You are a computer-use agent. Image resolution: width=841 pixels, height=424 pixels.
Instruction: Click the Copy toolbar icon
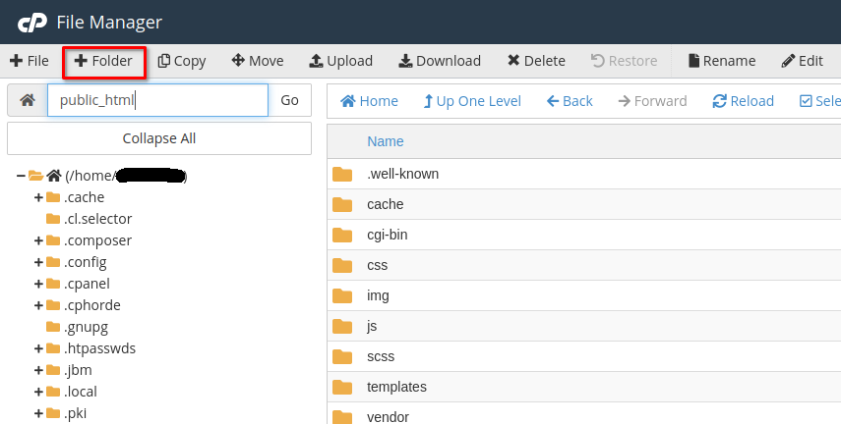[182, 61]
